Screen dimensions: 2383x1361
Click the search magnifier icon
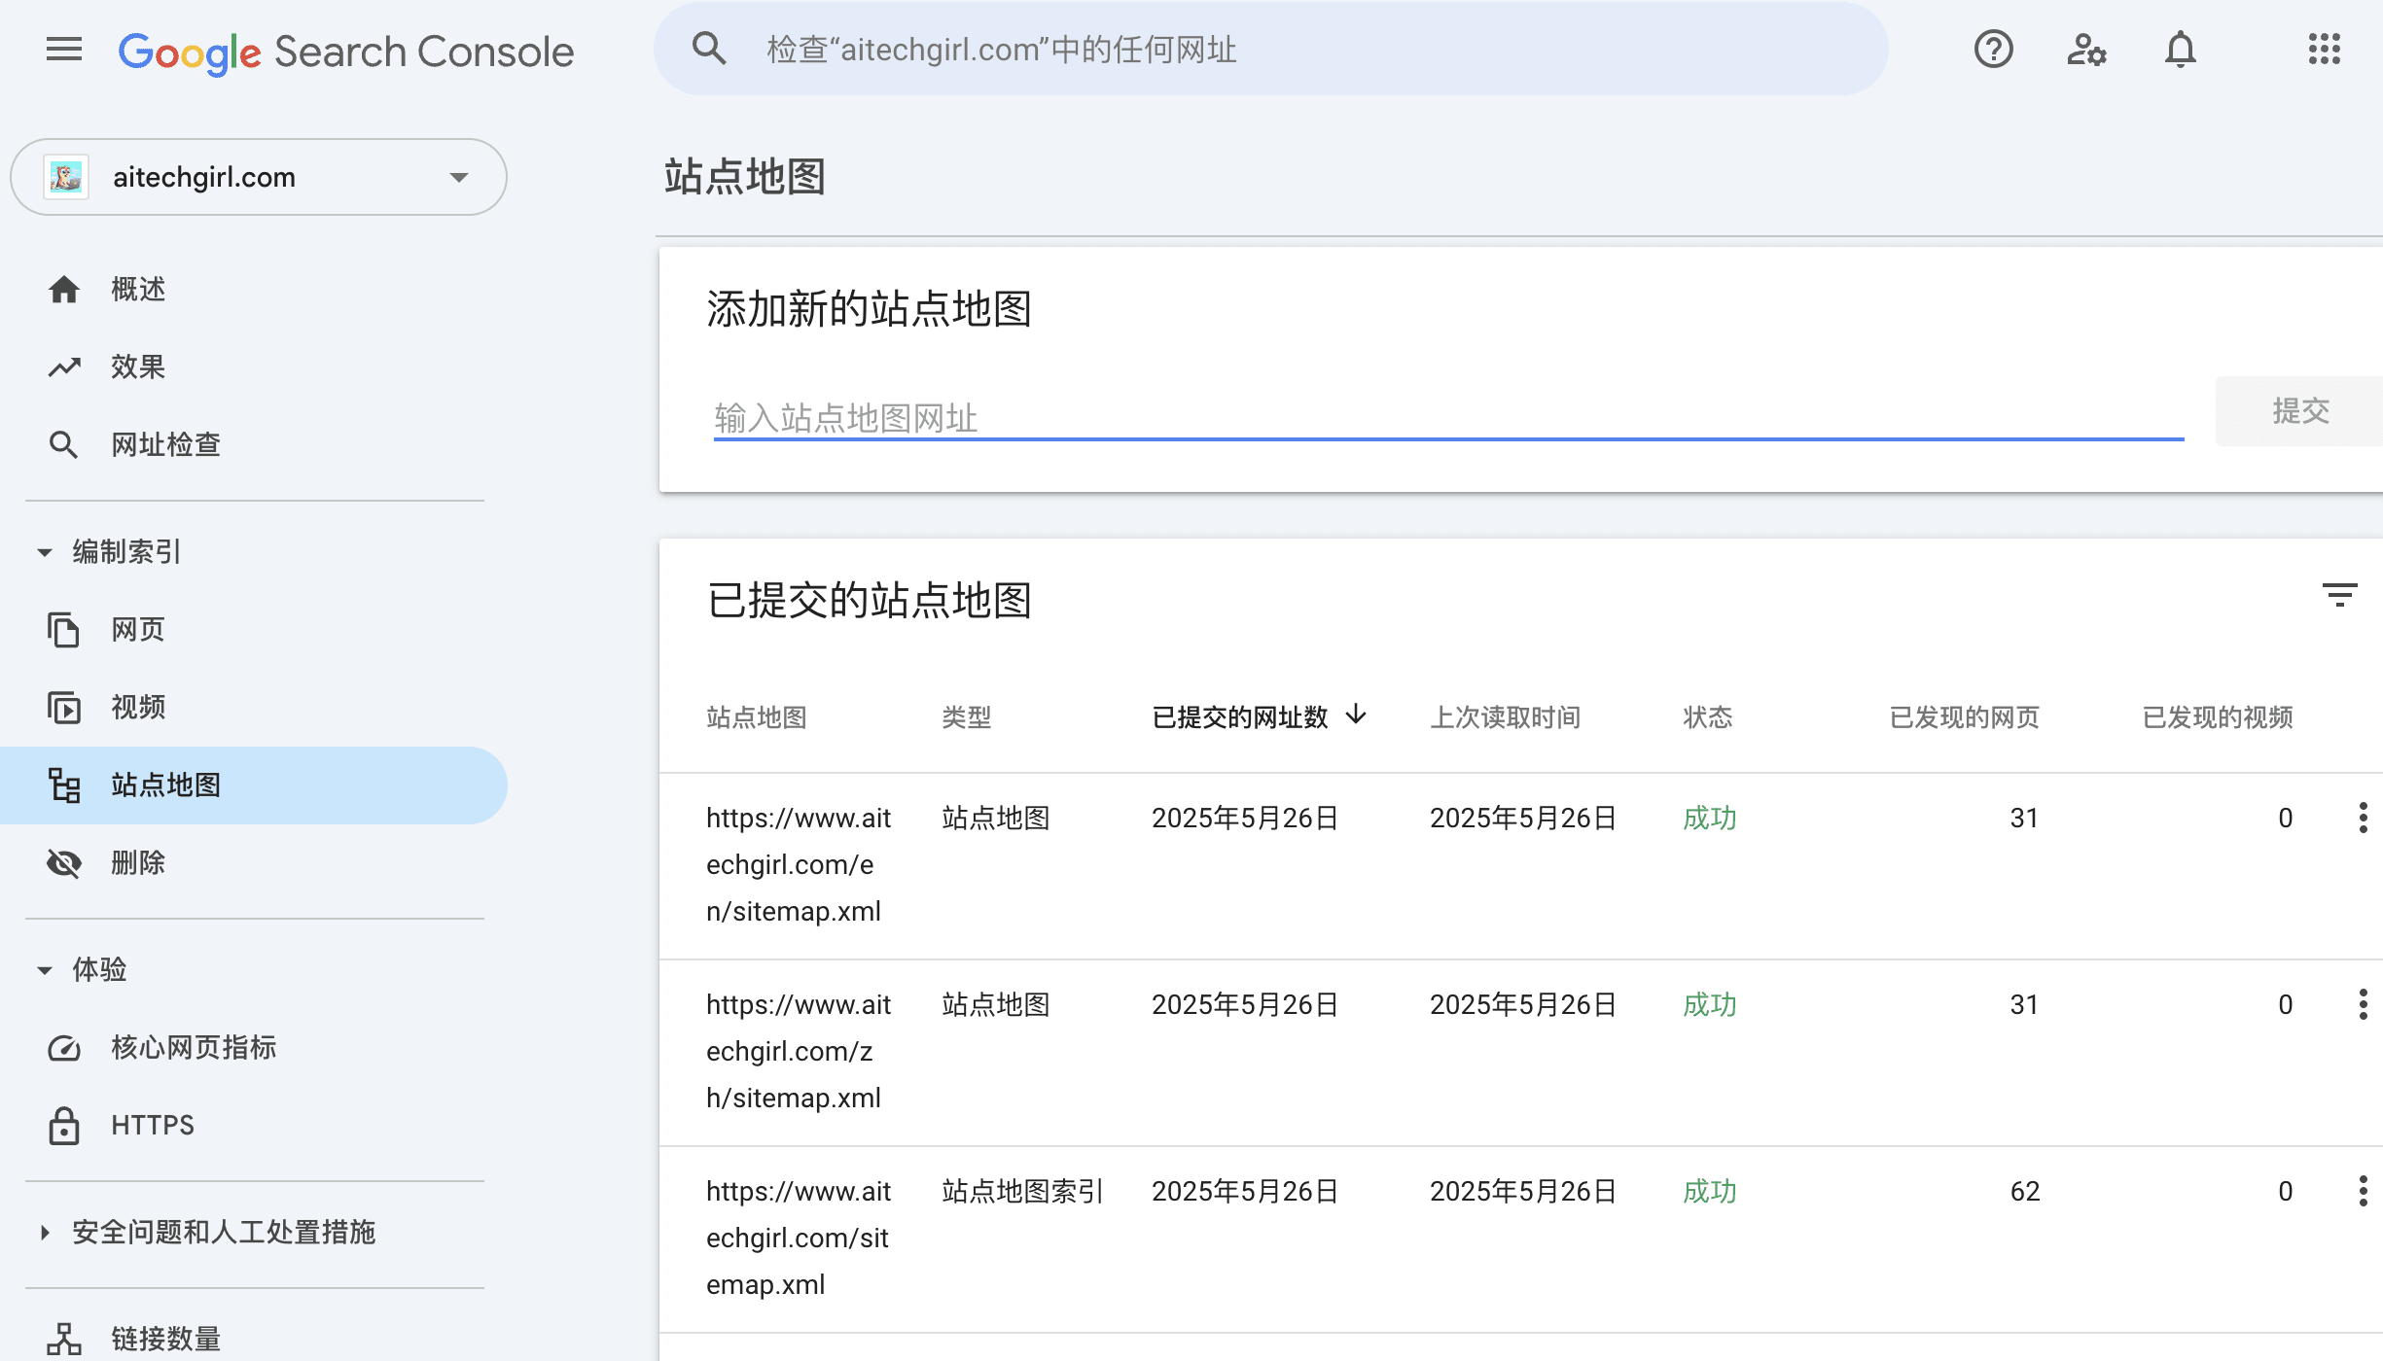[x=709, y=49]
